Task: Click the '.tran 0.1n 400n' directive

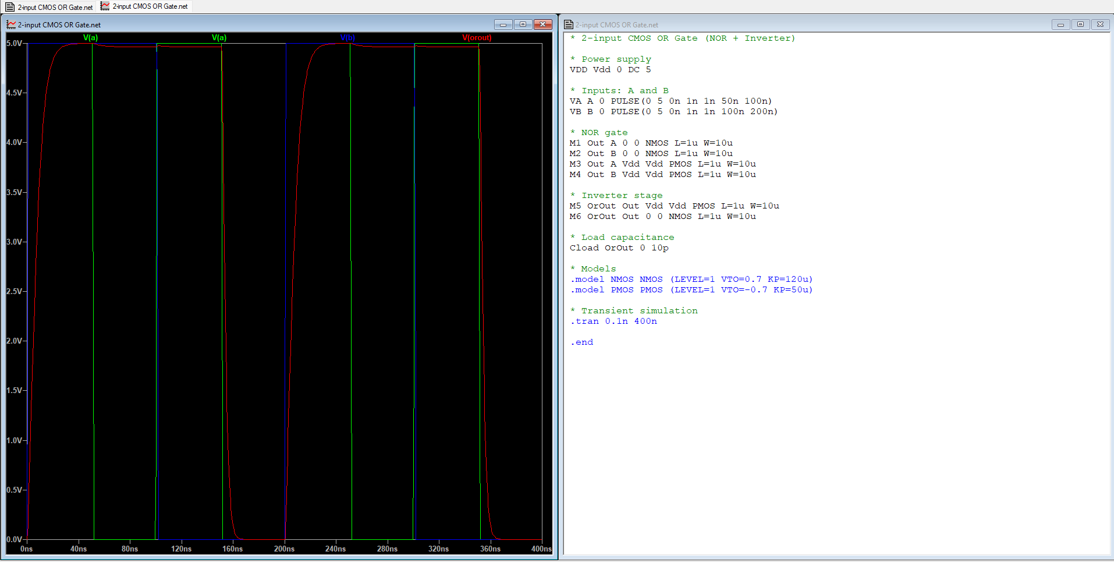Action: coord(613,321)
